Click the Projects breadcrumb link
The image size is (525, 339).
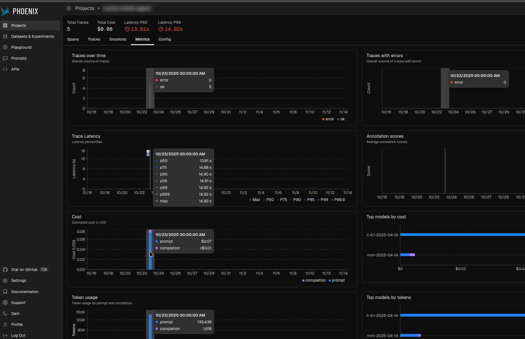click(x=84, y=8)
